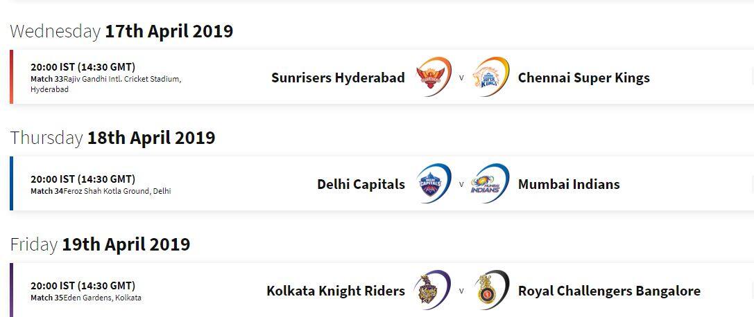This screenshot has height=317, width=754.
Task: Click Match 35 Eden Gardens venue text
Action: point(86,298)
